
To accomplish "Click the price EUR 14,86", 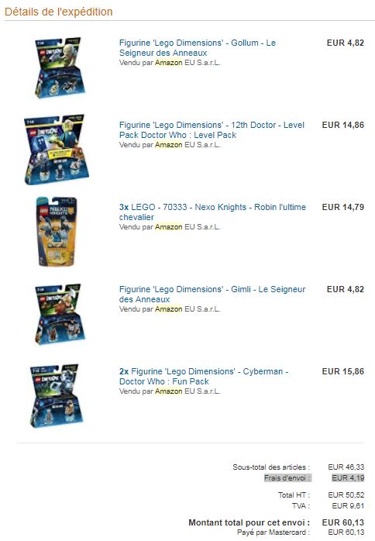I will 343,125.
